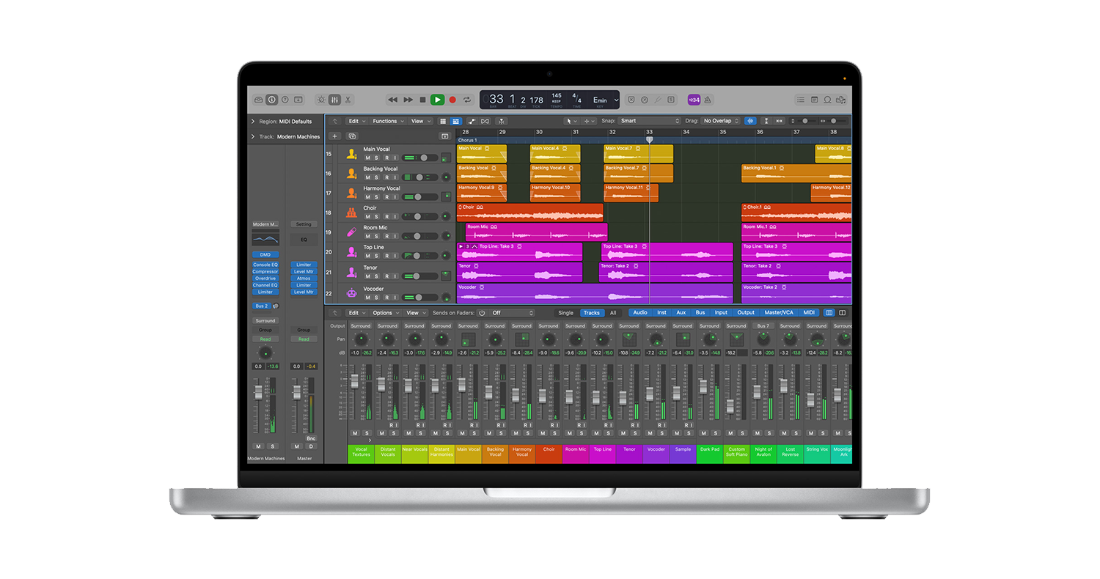This screenshot has width=1100, height=579.
Task: Click the Console EQ plug-in slot
Action: [265, 265]
